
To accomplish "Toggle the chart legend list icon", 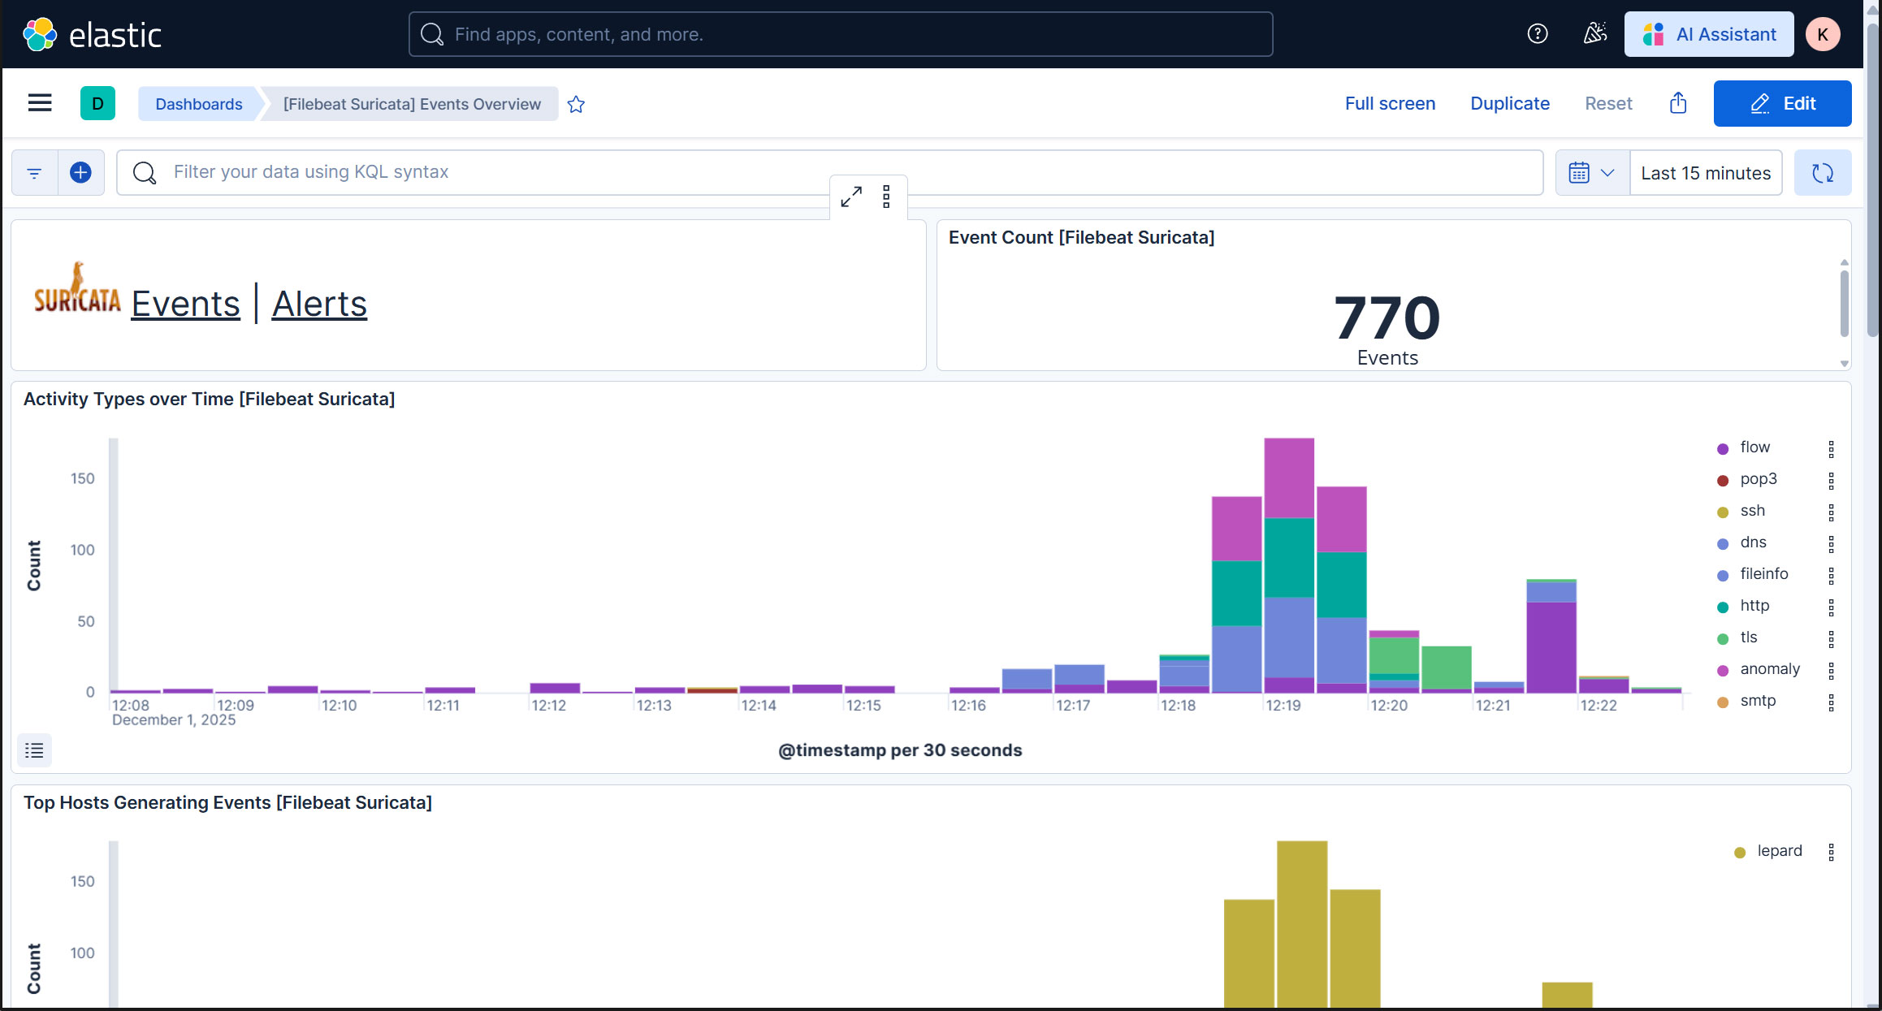I will tap(34, 750).
